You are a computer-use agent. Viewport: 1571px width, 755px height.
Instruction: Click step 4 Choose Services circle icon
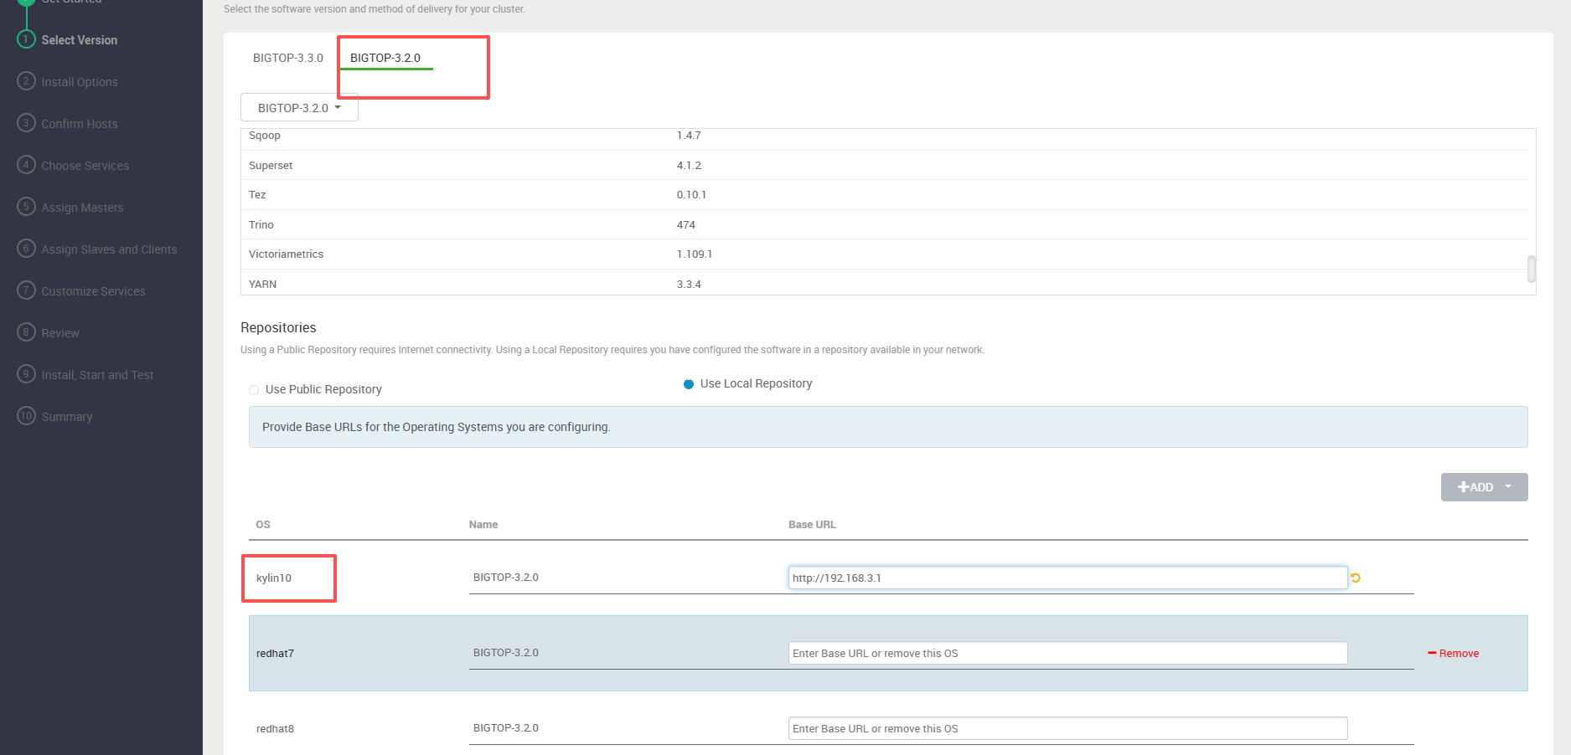(26, 165)
